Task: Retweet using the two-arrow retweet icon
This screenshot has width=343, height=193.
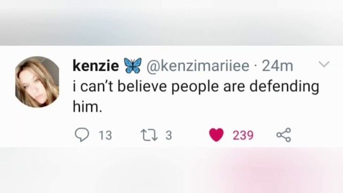Action: (x=149, y=135)
